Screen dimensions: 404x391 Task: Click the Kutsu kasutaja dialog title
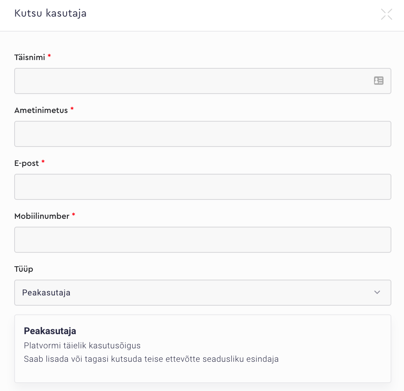[50, 13]
